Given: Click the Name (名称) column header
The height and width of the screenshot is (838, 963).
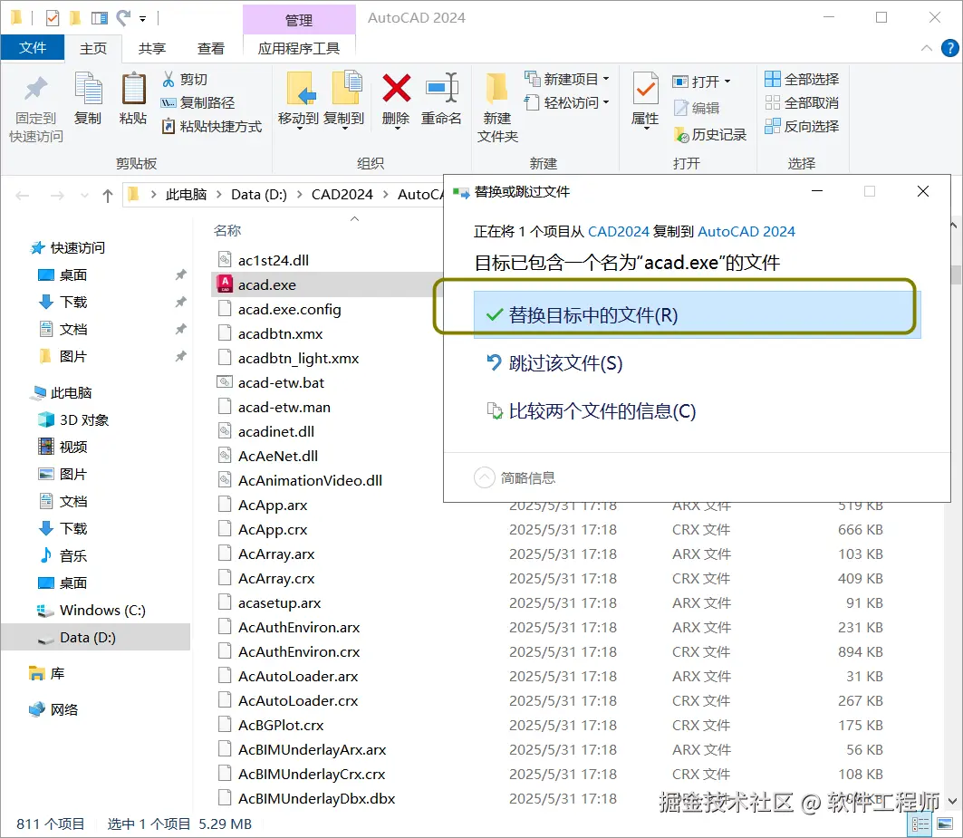Looking at the screenshot, I should coord(227,230).
